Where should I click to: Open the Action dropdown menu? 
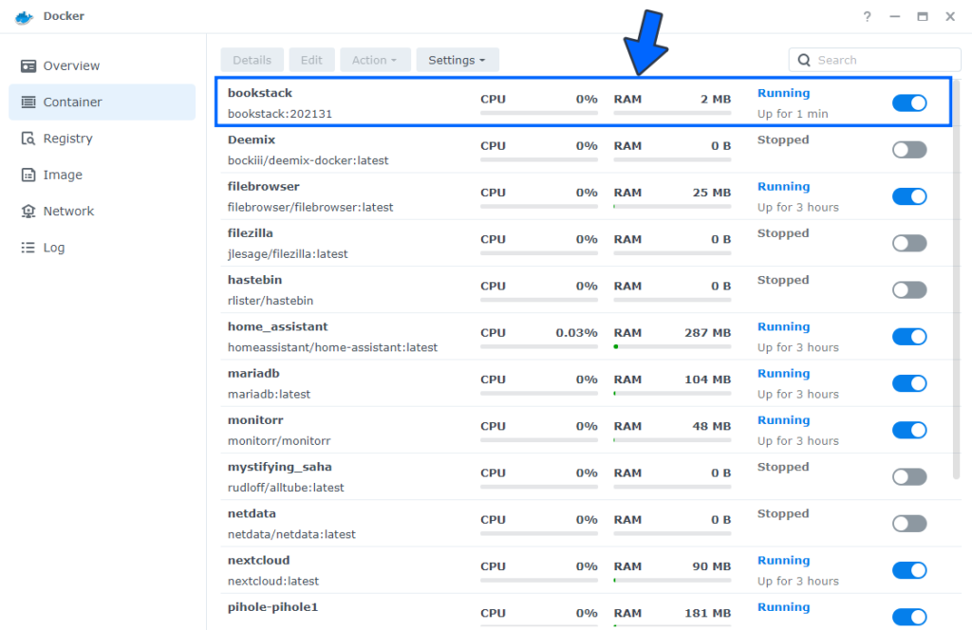pyautogui.click(x=375, y=59)
